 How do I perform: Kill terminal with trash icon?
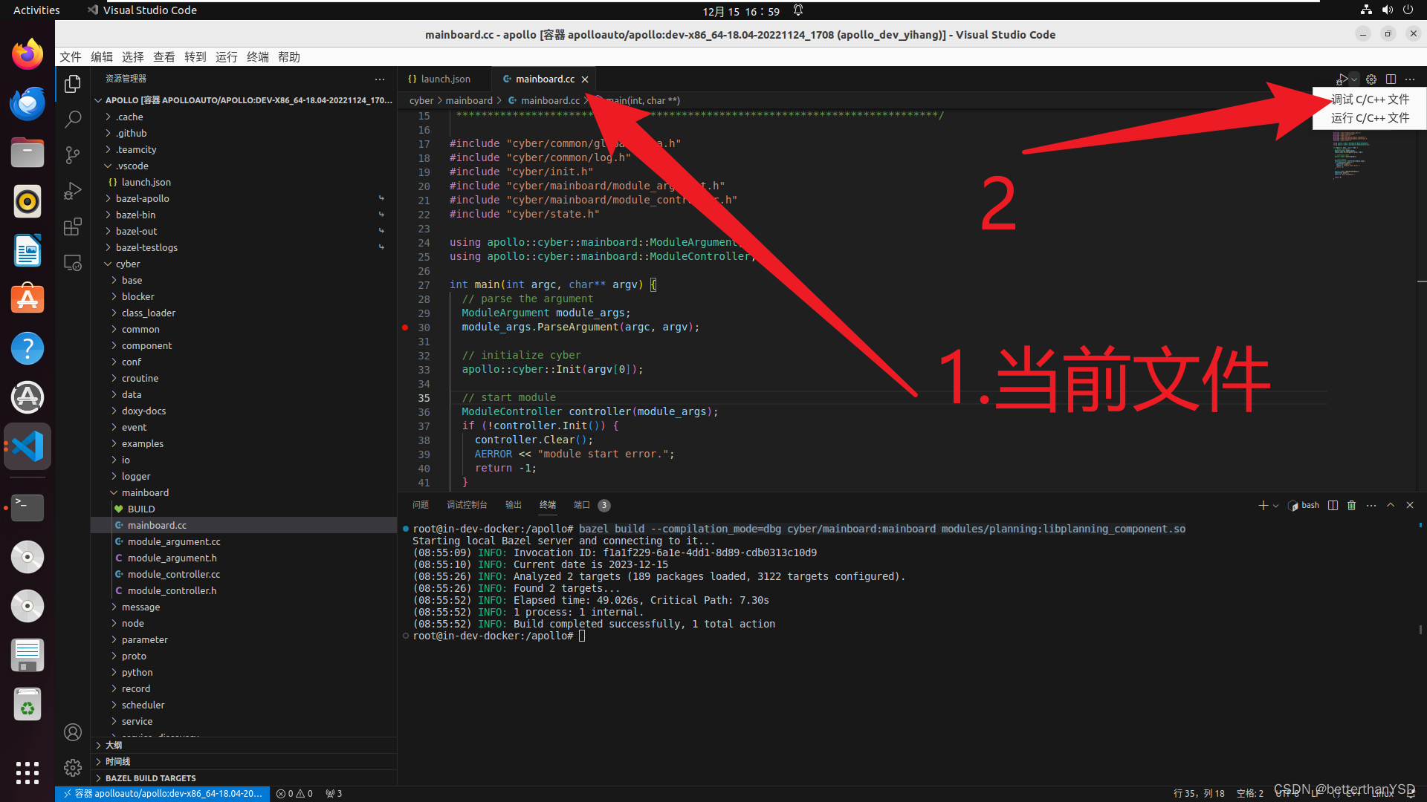(1352, 505)
